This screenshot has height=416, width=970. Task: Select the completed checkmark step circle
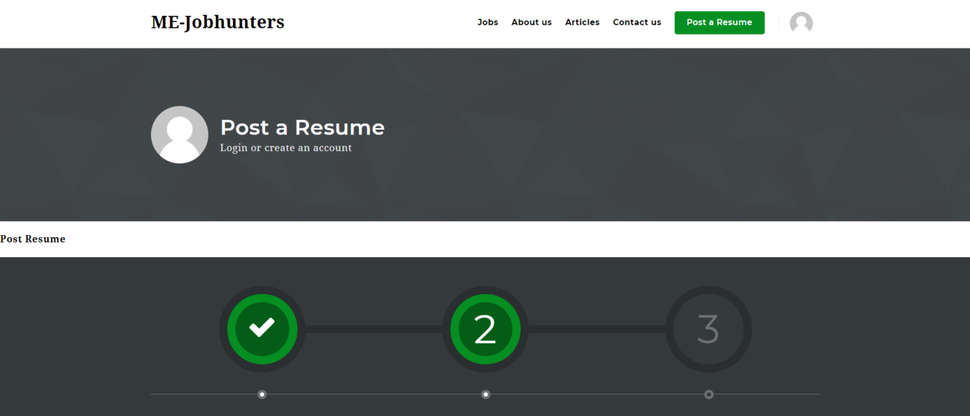click(x=262, y=329)
